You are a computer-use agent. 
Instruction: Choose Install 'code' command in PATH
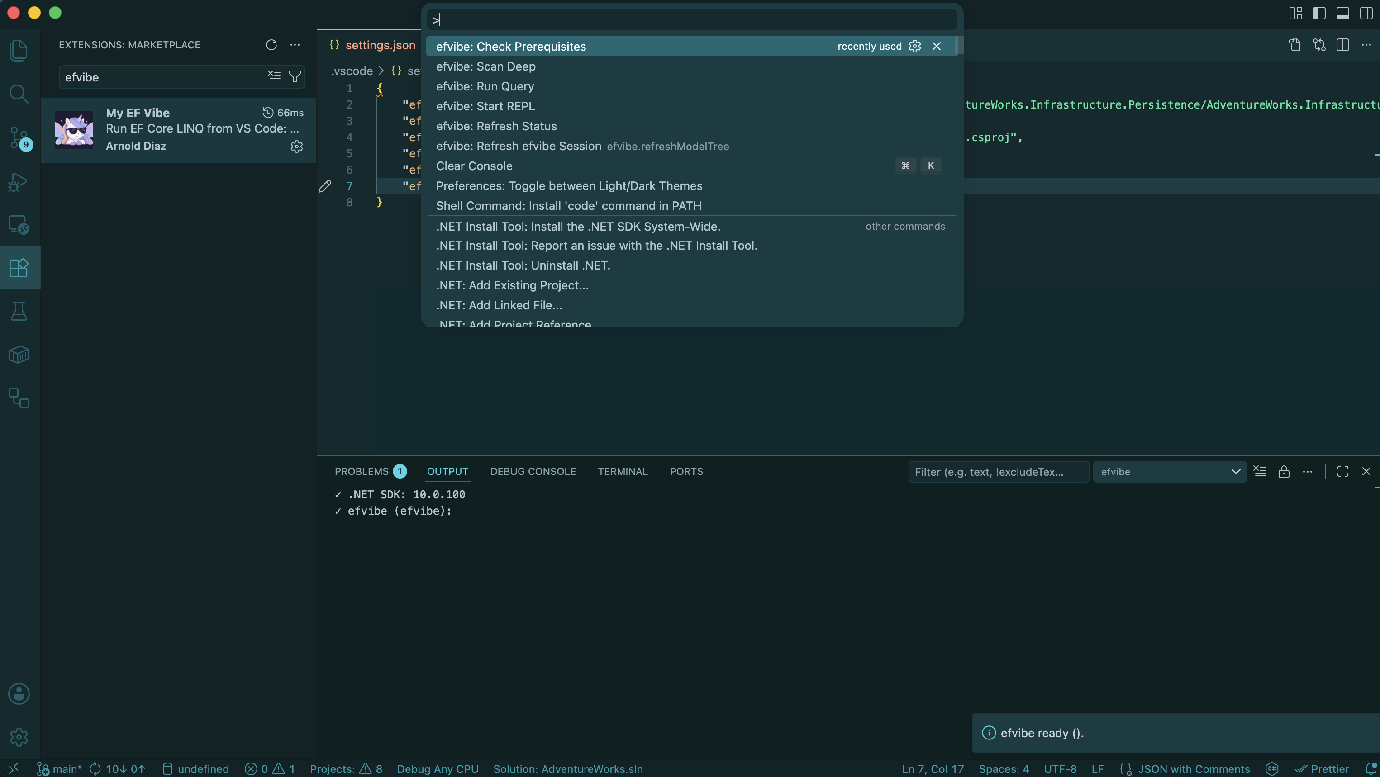[x=691, y=206]
